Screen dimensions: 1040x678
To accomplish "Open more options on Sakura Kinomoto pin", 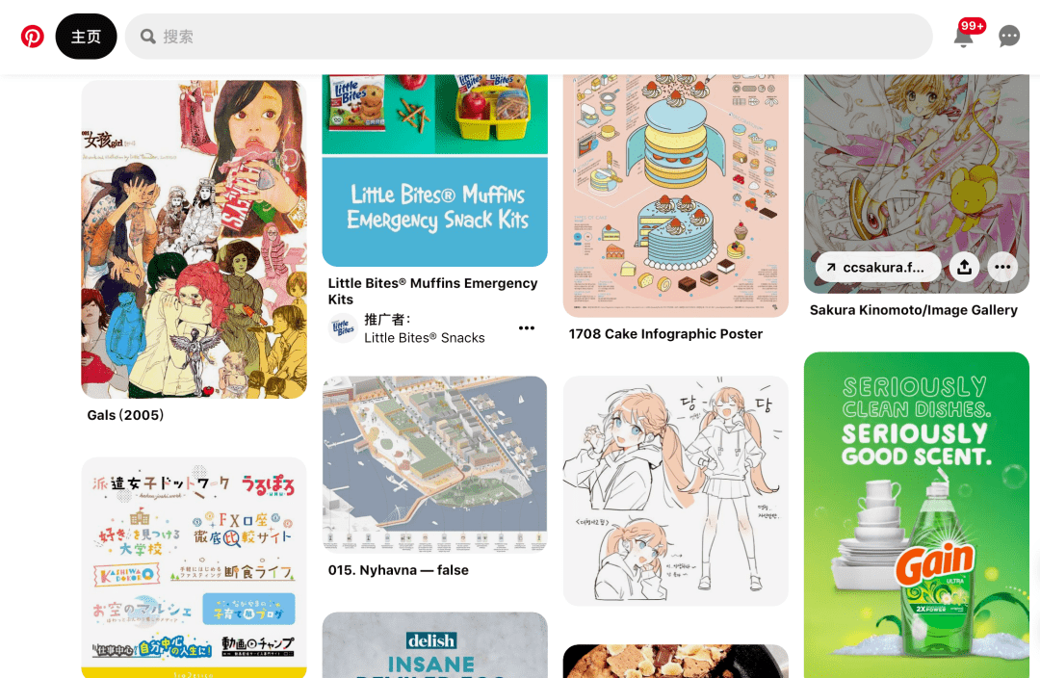I will pos(1002,268).
